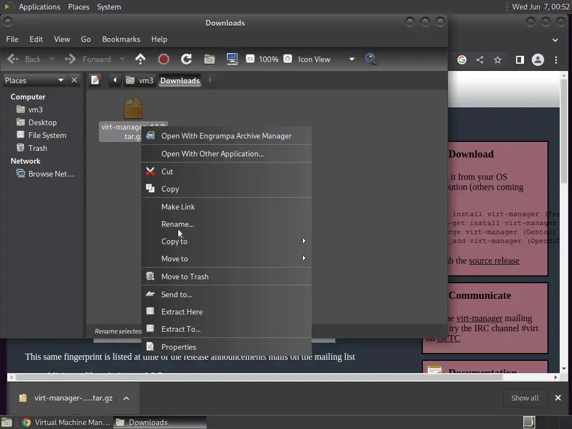Select Extract Here
Viewport: 572px width, 429px height.
click(x=226, y=312)
